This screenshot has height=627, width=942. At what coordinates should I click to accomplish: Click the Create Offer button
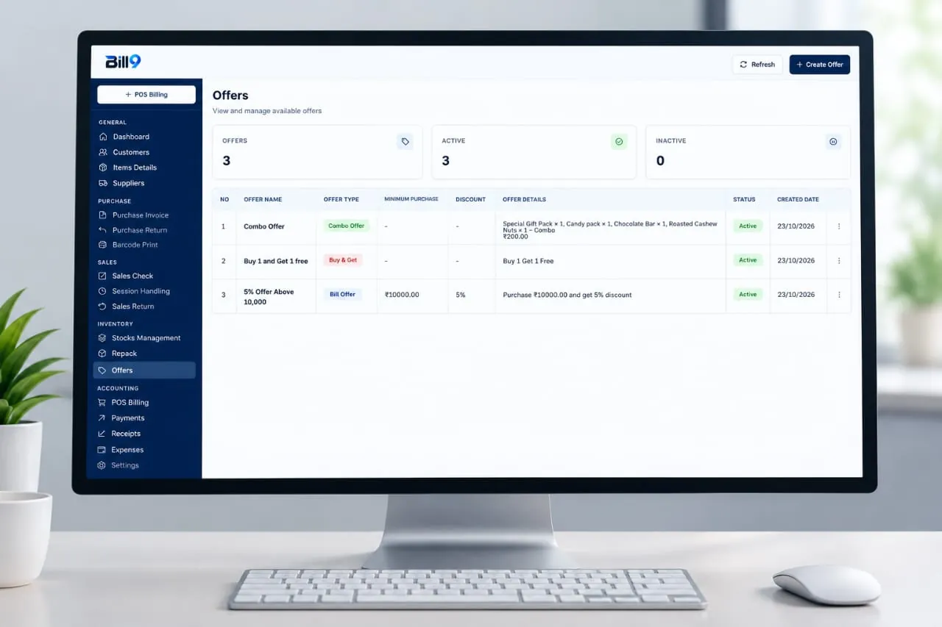tap(820, 65)
